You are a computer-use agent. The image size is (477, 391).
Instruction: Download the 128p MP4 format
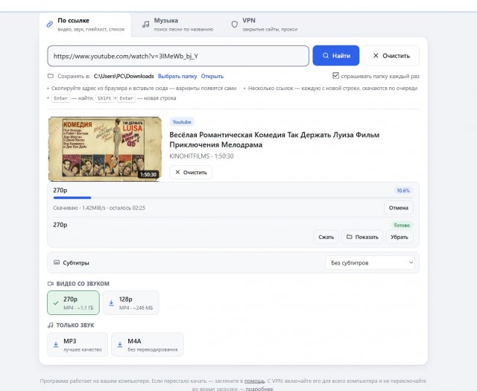(x=131, y=303)
